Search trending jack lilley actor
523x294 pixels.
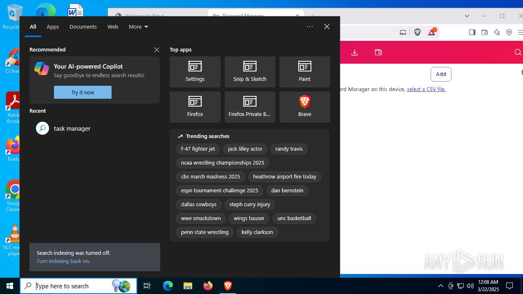pos(245,149)
